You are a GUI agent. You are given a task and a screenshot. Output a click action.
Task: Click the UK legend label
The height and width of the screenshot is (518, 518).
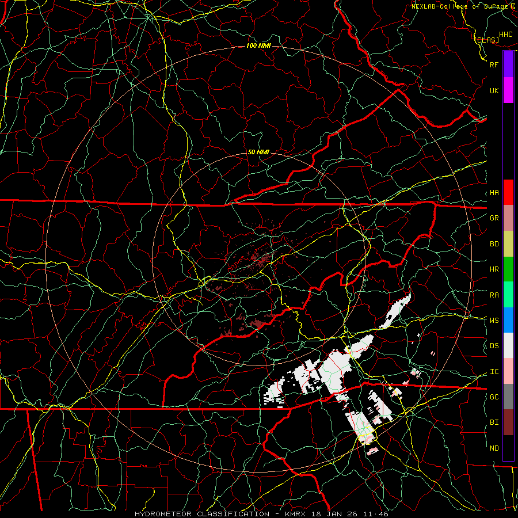click(494, 90)
